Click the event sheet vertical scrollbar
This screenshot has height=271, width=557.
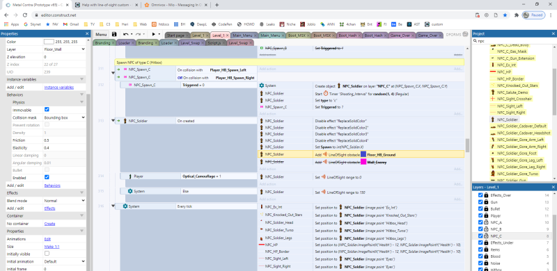point(467,145)
